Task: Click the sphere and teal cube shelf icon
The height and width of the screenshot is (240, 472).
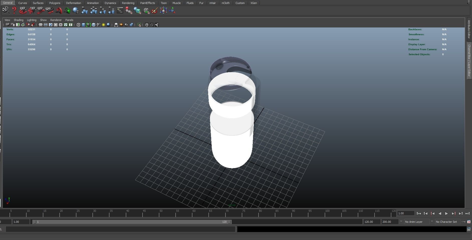Action: pyautogui.click(x=137, y=10)
